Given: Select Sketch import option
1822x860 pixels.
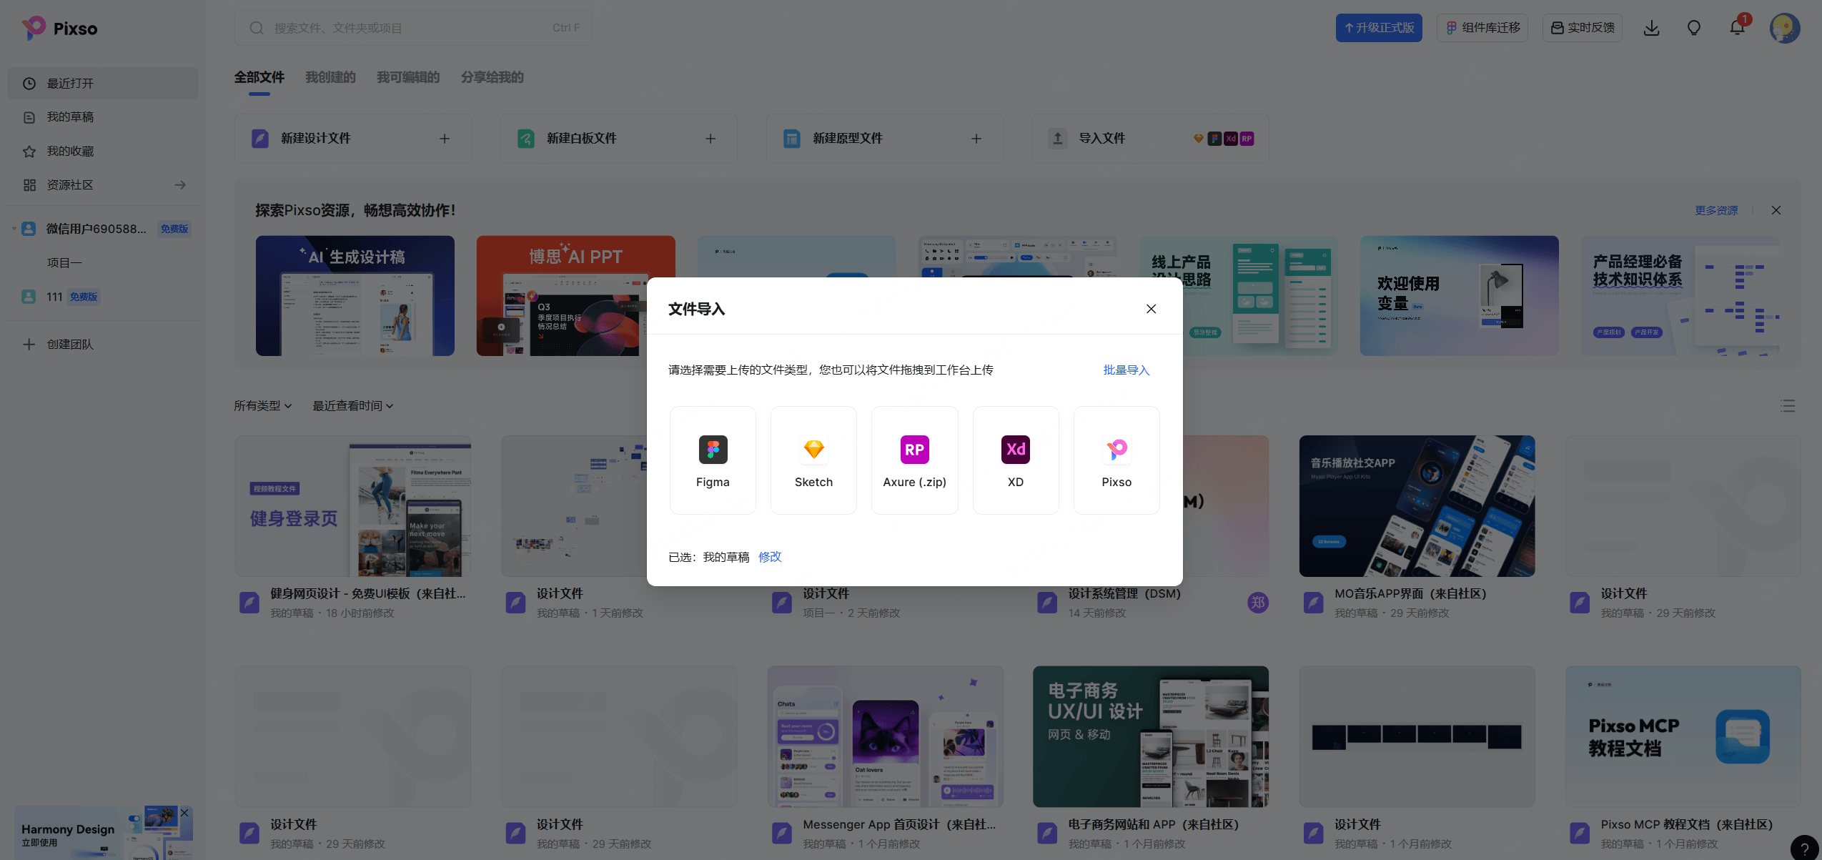Looking at the screenshot, I should point(813,460).
